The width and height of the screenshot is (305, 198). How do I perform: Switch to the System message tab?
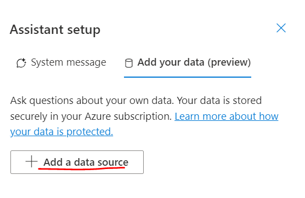pos(61,63)
